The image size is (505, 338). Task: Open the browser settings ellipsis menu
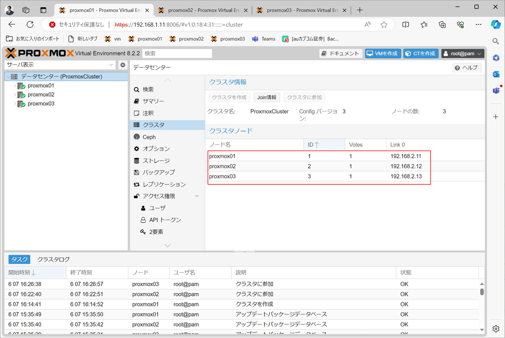tap(478, 24)
